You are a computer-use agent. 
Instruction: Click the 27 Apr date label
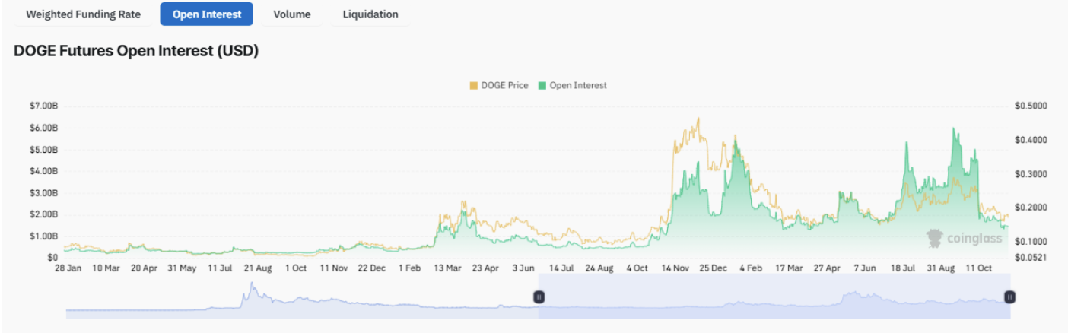pos(828,268)
